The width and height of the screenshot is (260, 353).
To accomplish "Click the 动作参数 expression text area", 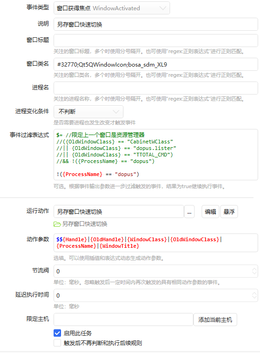I will click(156, 243).
